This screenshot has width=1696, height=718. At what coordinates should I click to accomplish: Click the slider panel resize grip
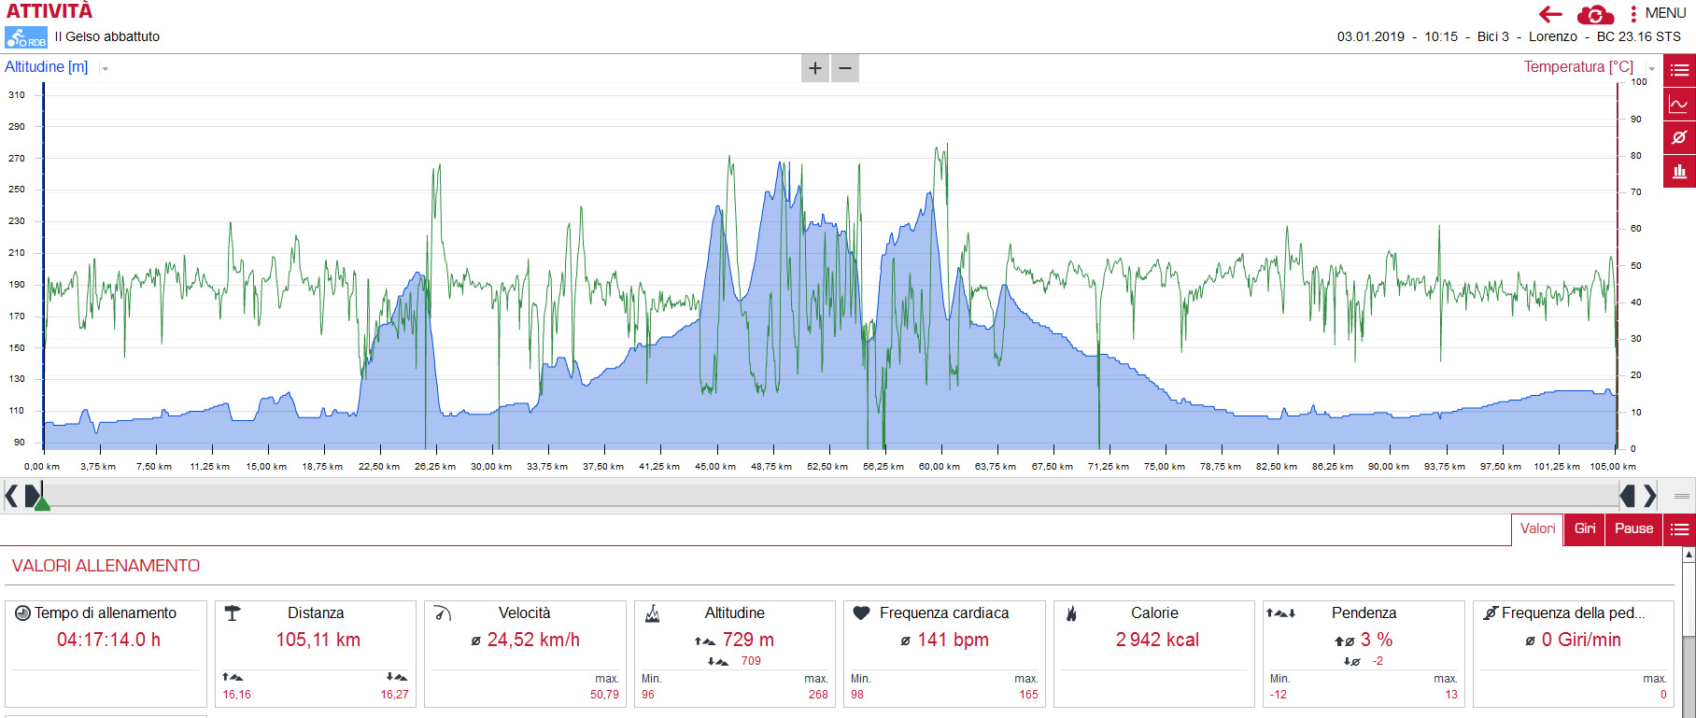click(x=1682, y=496)
